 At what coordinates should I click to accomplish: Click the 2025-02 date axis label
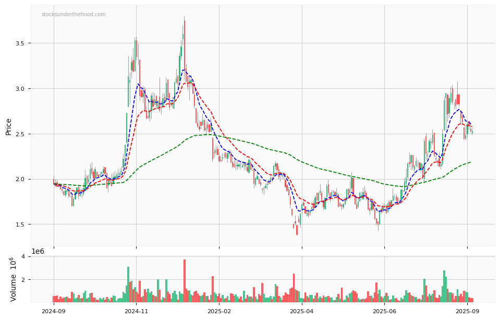(x=219, y=311)
